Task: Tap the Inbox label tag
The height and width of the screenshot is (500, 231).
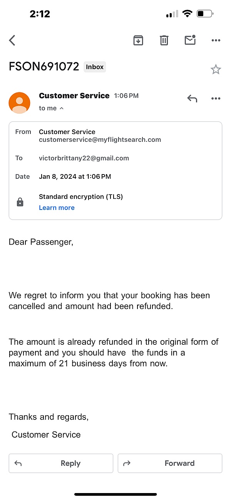Action: coord(95,67)
